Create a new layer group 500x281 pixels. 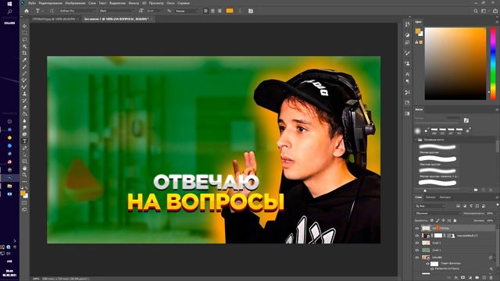coord(477,278)
